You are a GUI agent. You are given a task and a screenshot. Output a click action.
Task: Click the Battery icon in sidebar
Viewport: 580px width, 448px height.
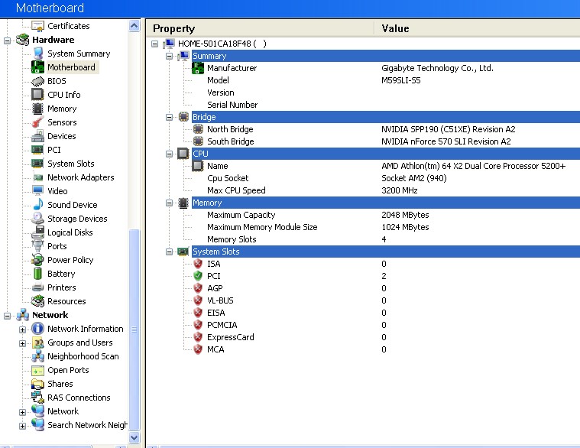(x=37, y=274)
